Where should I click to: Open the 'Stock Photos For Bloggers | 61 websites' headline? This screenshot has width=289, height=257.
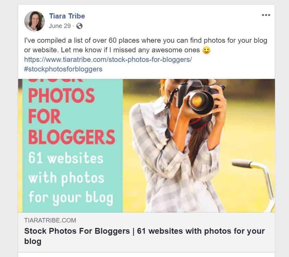[x=144, y=236]
